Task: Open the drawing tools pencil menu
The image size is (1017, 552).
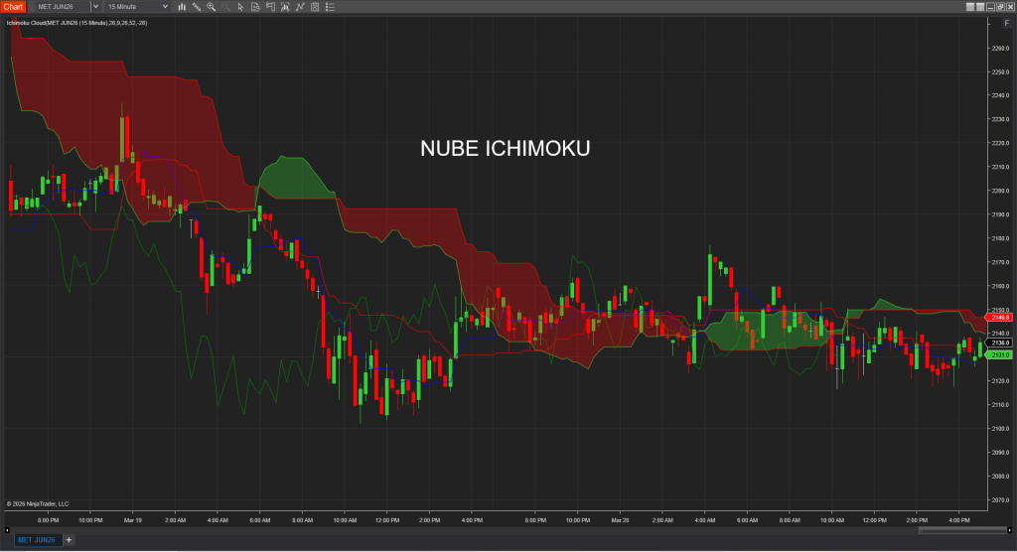Action: (x=196, y=6)
